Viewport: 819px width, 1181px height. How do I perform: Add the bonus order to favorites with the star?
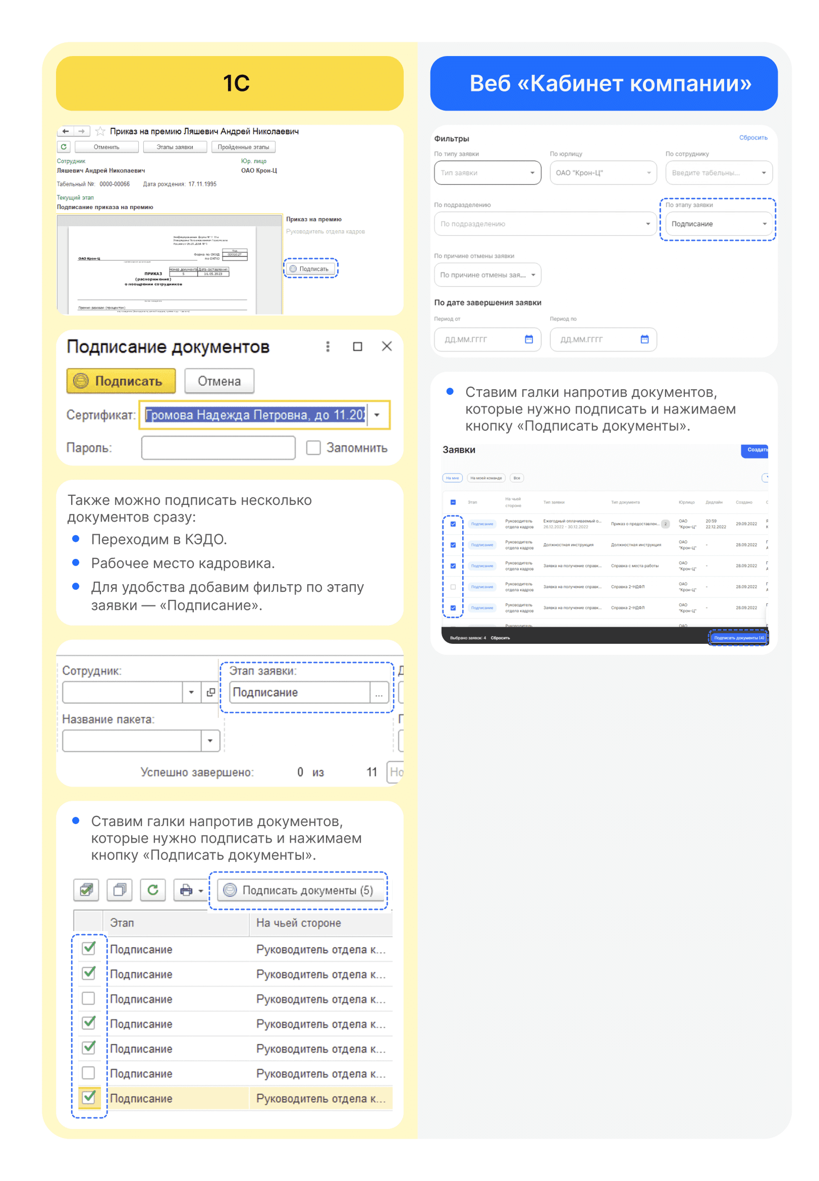[100, 131]
